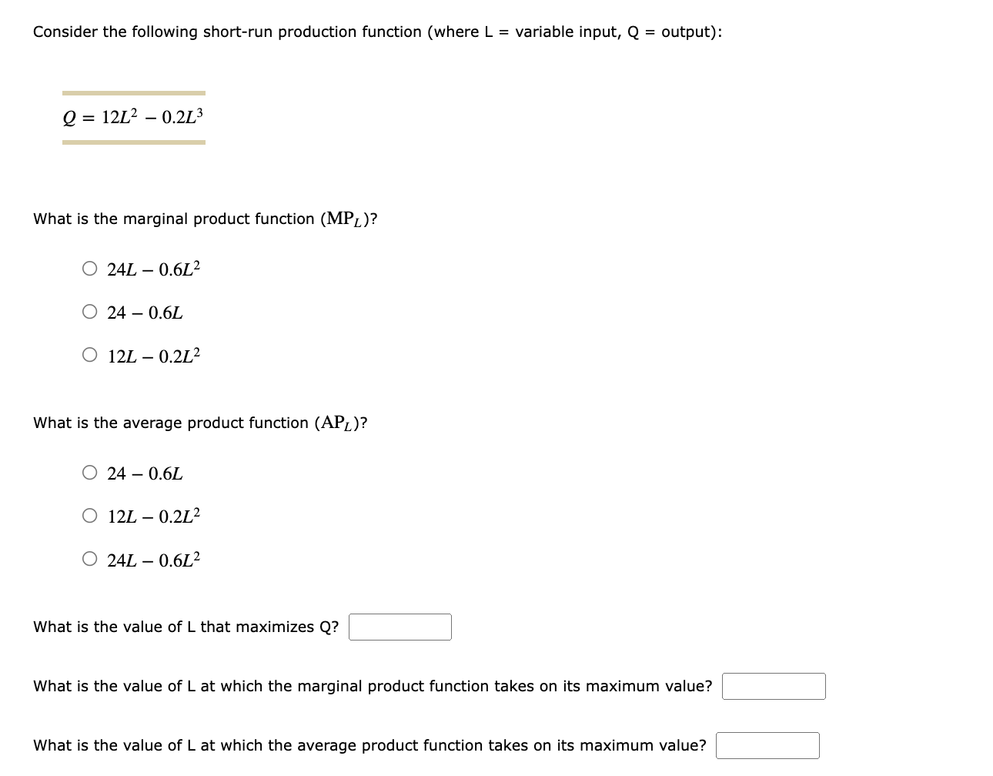Click the average product maximum value input box
The image size is (993, 776).
tap(767, 745)
